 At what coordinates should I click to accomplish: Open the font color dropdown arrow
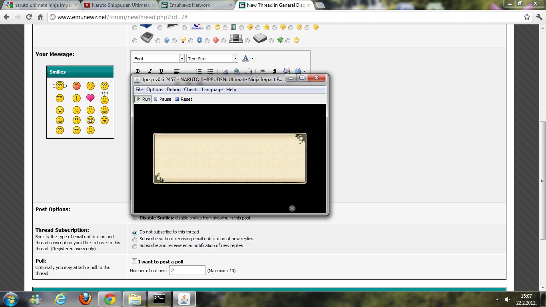(x=252, y=59)
